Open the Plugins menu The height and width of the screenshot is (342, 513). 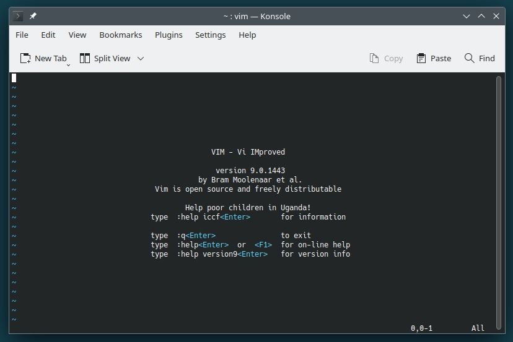coord(169,35)
